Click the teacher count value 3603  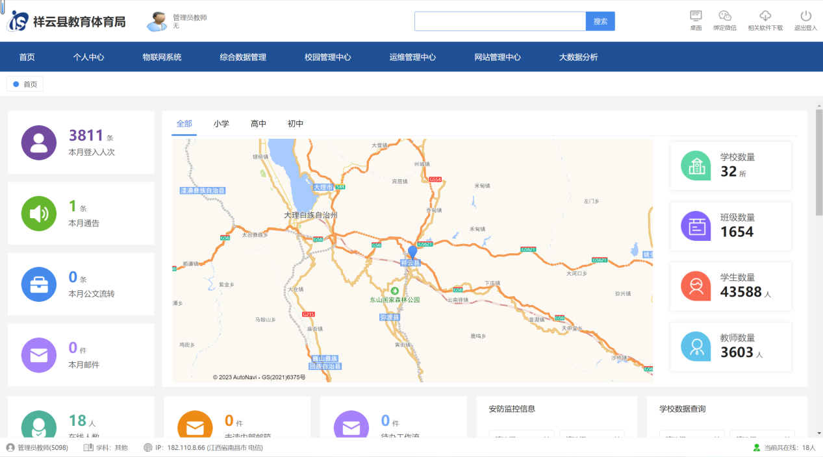[x=737, y=352]
